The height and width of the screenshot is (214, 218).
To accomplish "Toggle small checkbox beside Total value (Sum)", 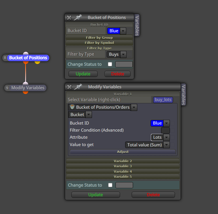I will (173, 145).
